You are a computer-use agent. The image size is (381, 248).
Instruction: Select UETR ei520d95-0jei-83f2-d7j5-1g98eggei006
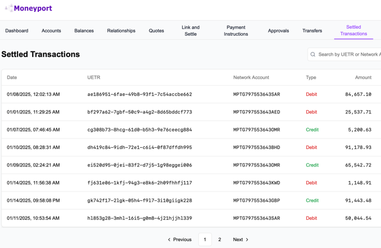(x=140, y=165)
